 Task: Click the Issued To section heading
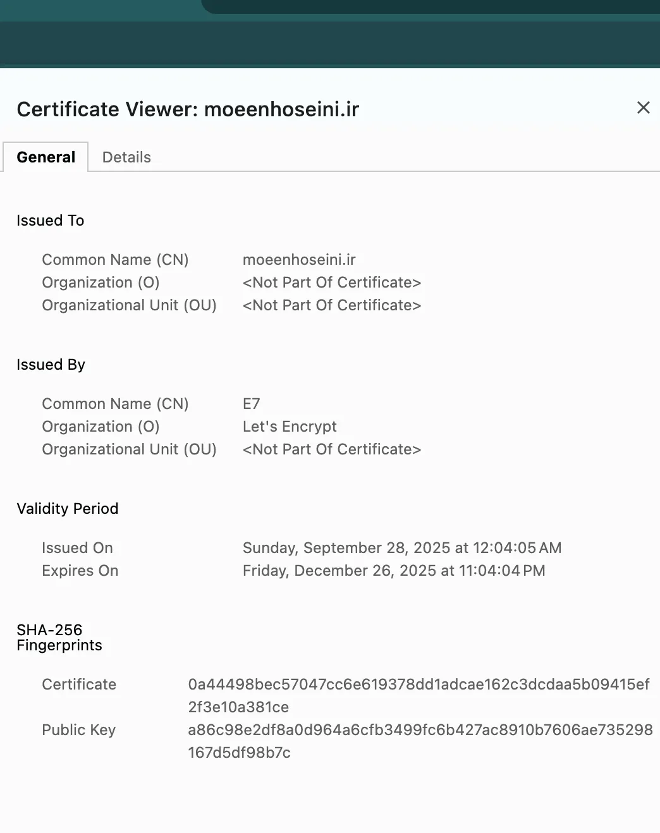pyautogui.click(x=50, y=220)
